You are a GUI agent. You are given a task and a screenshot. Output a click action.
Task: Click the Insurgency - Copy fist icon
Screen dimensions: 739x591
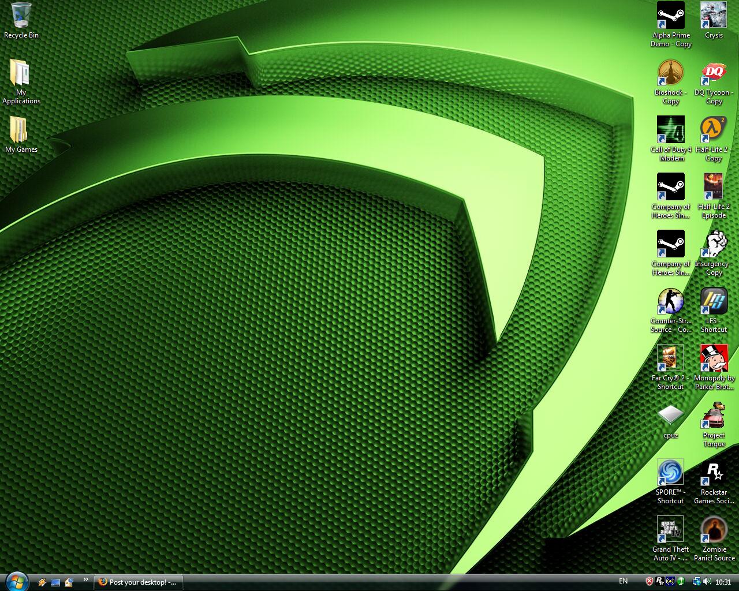pos(714,244)
